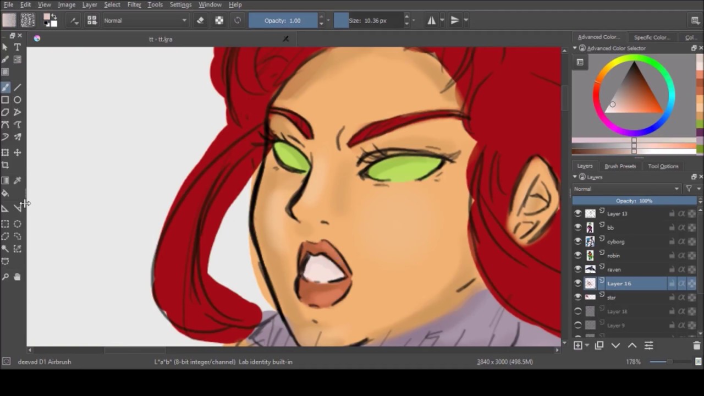
Task: Open the brush editor settings
Action: (74, 20)
